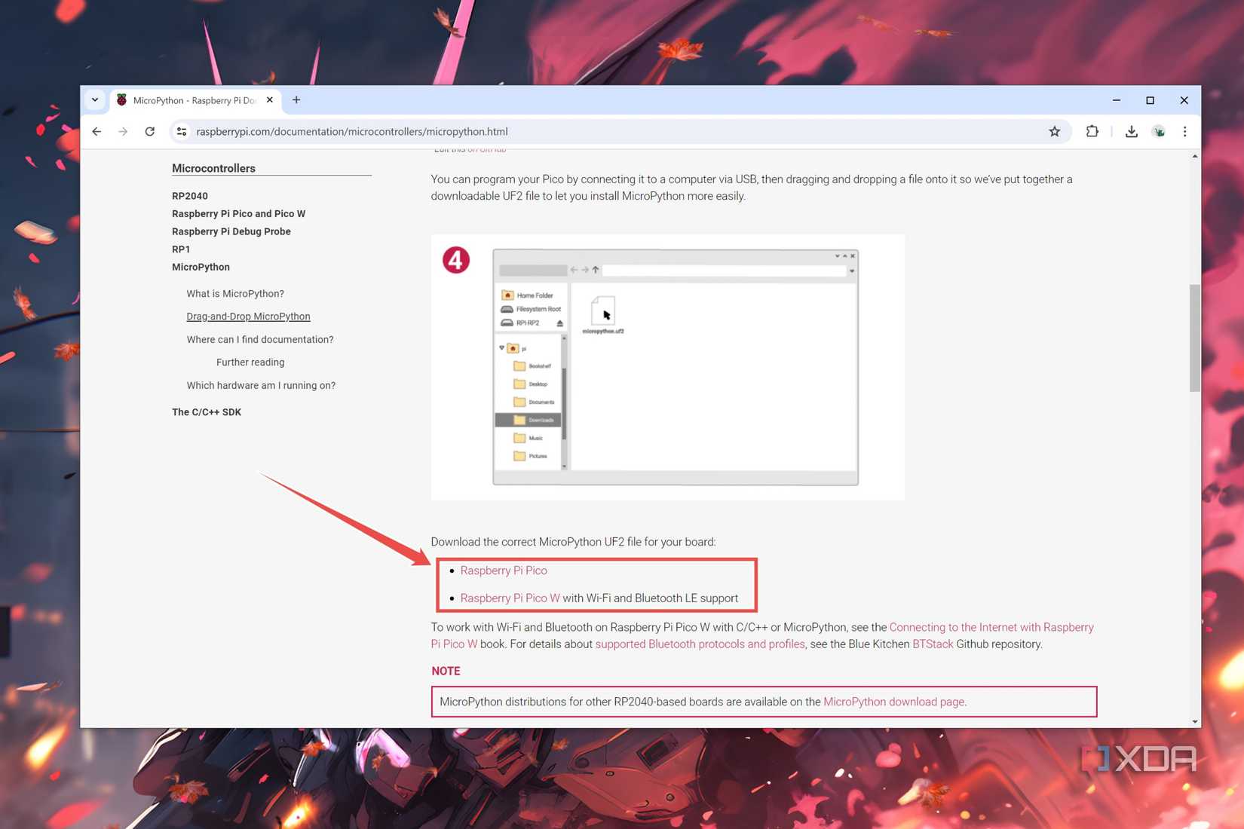Open site information icon in address bar
1244x829 pixels.
(x=182, y=131)
